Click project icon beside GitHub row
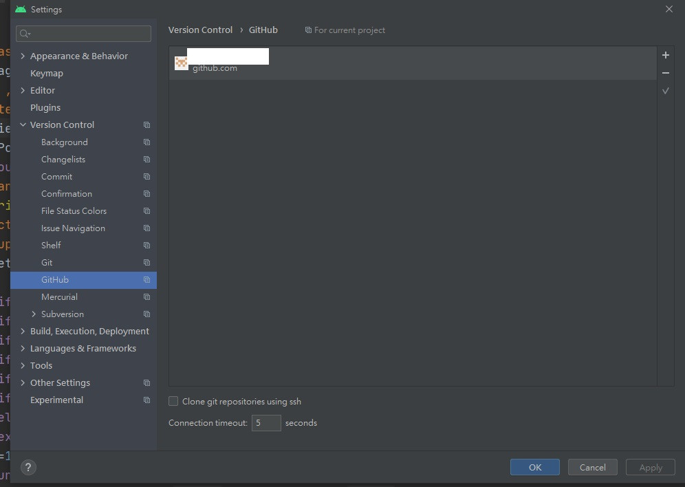Image resolution: width=685 pixels, height=487 pixels. click(x=146, y=279)
